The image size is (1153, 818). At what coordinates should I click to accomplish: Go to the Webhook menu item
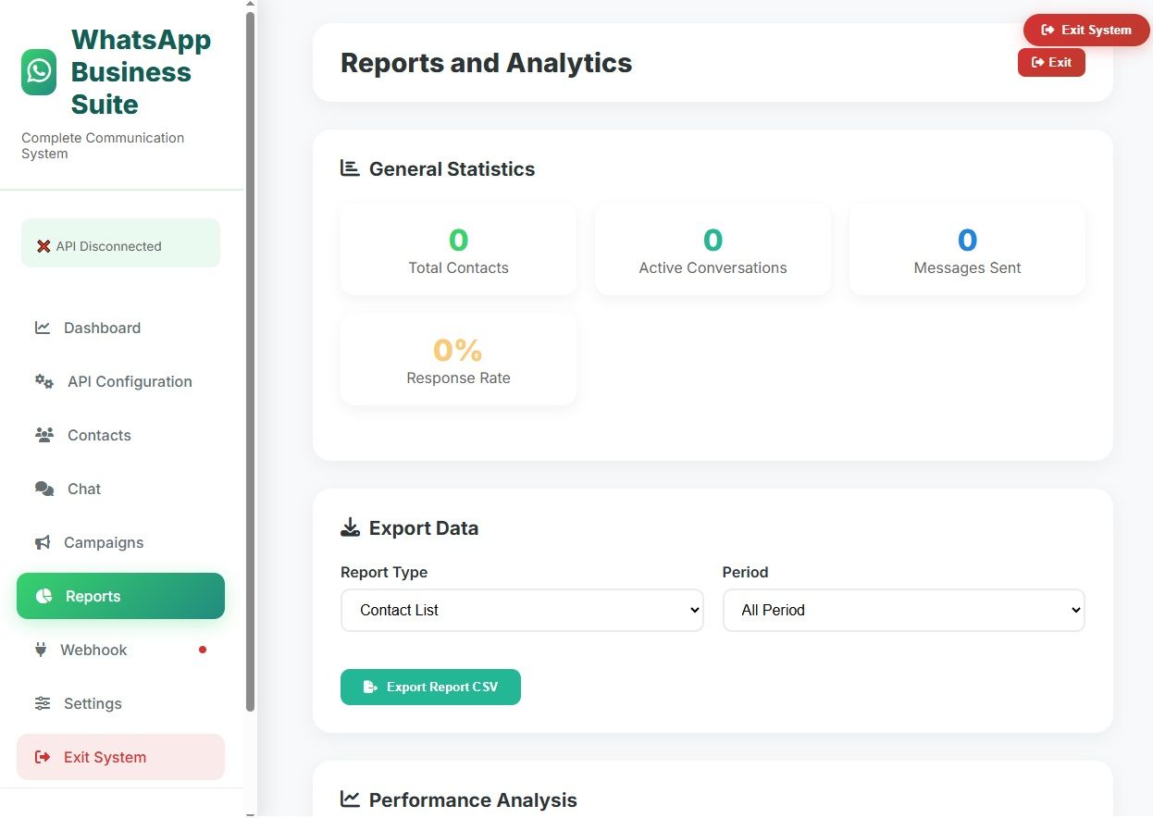(93, 650)
